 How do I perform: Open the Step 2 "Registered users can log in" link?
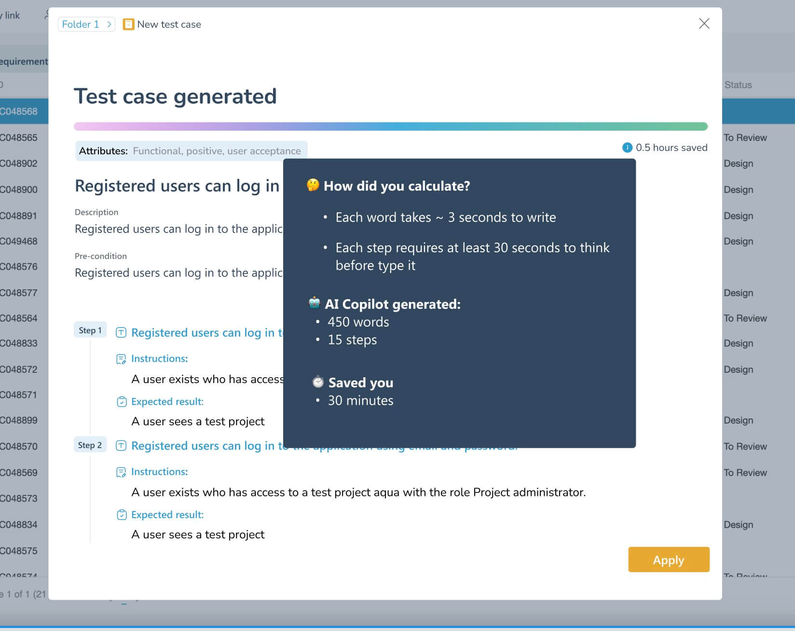(x=217, y=445)
